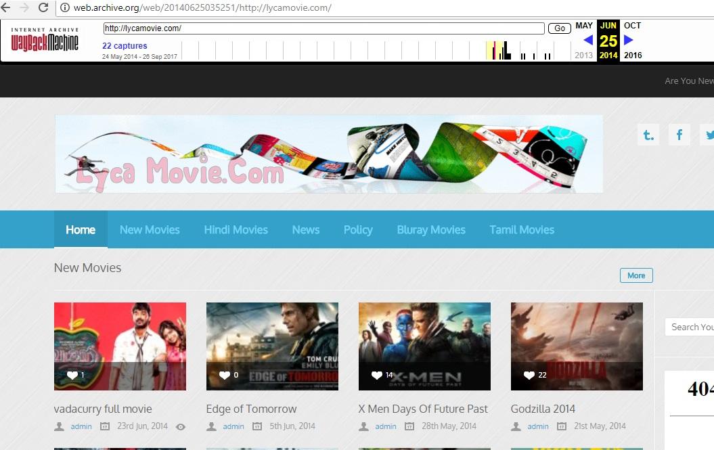Click the browser back arrow

(6, 7)
